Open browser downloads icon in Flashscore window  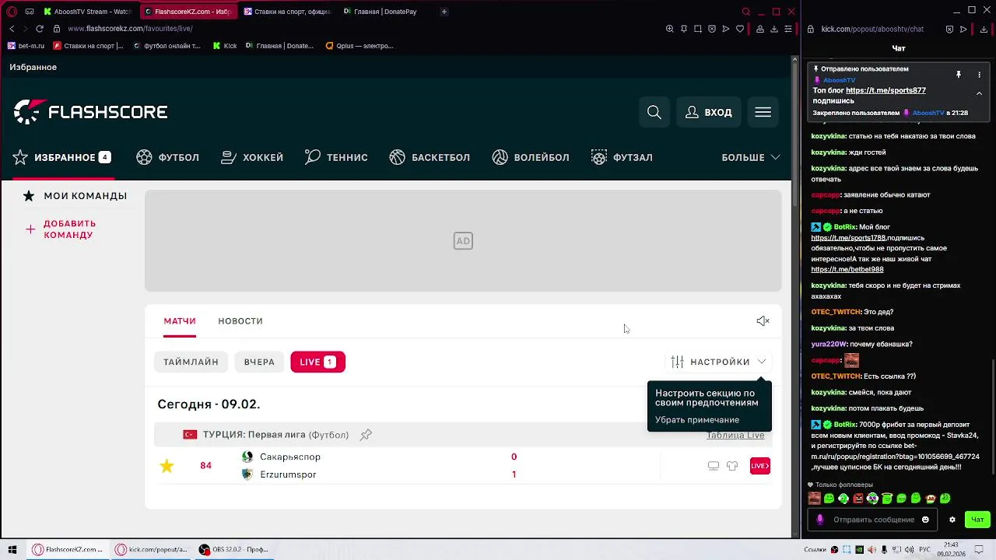click(x=774, y=29)
